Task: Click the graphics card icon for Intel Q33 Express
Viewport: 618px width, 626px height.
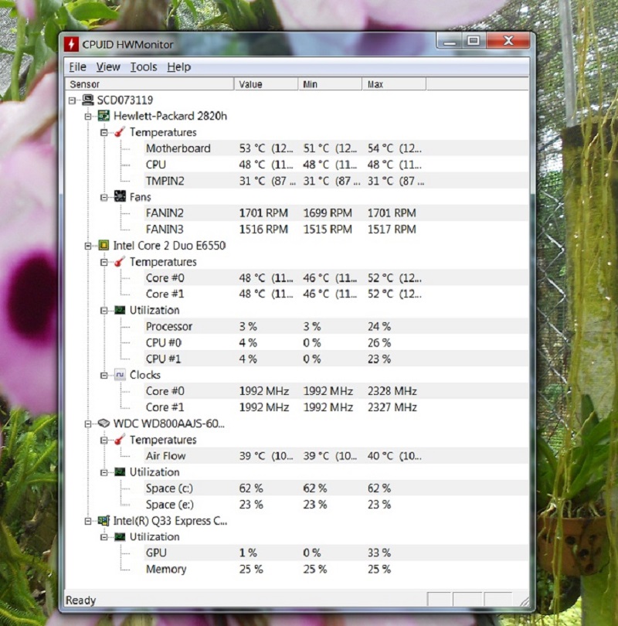Action: tap(104, 521)
